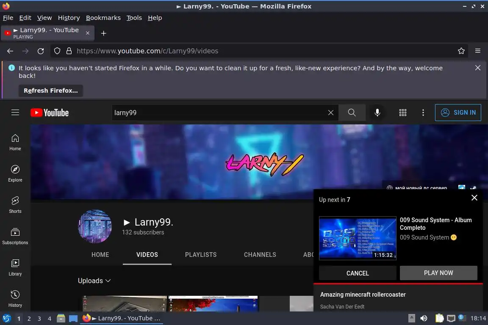The width and height of the screenshot is (488, 325).
Task: Close the Up next panel
Action: (474, 198)
